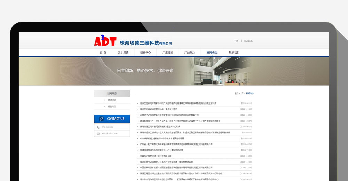This screenshot has height=181, width=348.
Task: Open the 珠海电视台 news article
Action: coord(180,121)
